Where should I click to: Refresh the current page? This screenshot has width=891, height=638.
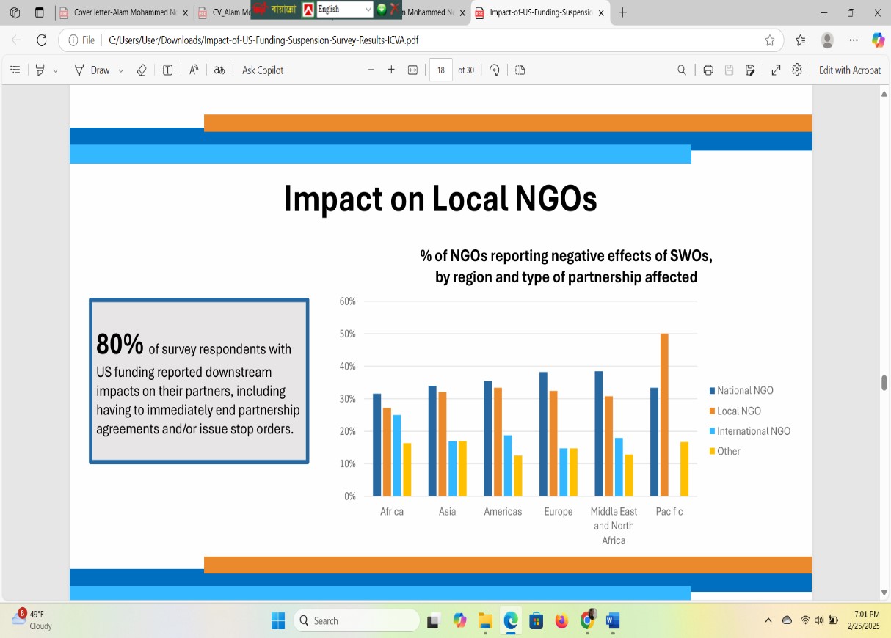tap(42, 40)
